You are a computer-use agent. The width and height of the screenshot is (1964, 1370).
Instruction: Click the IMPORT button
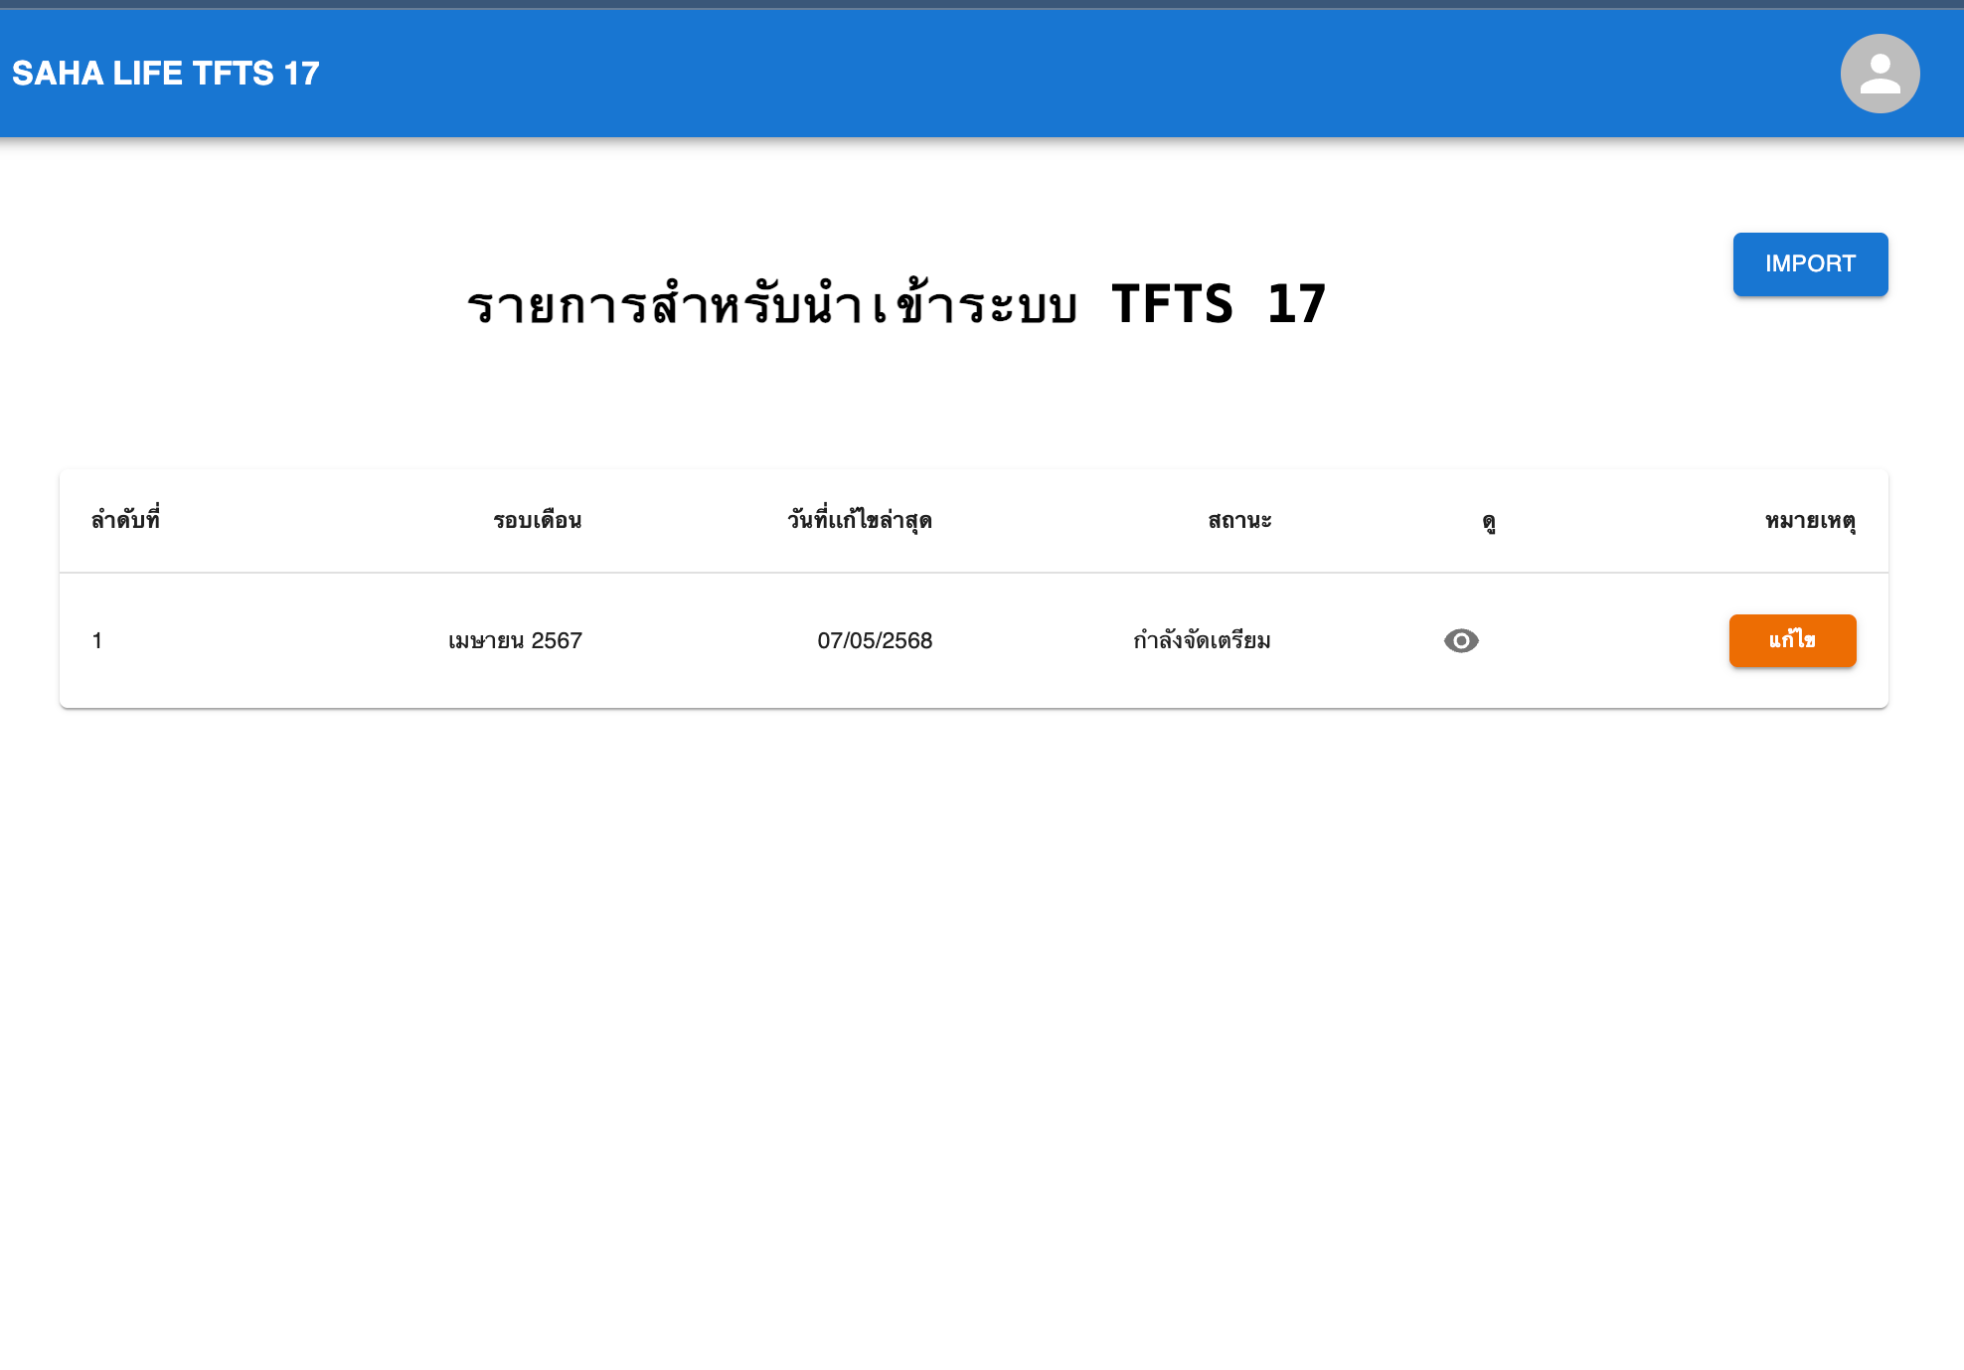[x=1810, y=264]
